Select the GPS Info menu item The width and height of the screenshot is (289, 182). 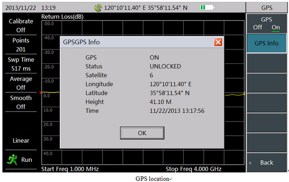point(266,43)
